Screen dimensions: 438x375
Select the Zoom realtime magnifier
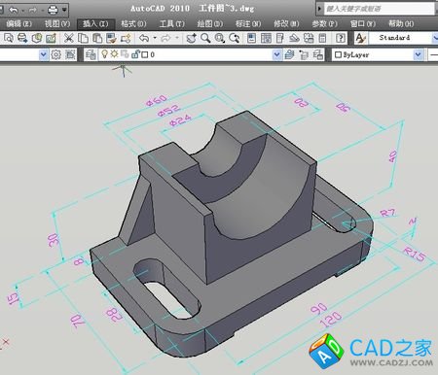(x=205, y=38)
